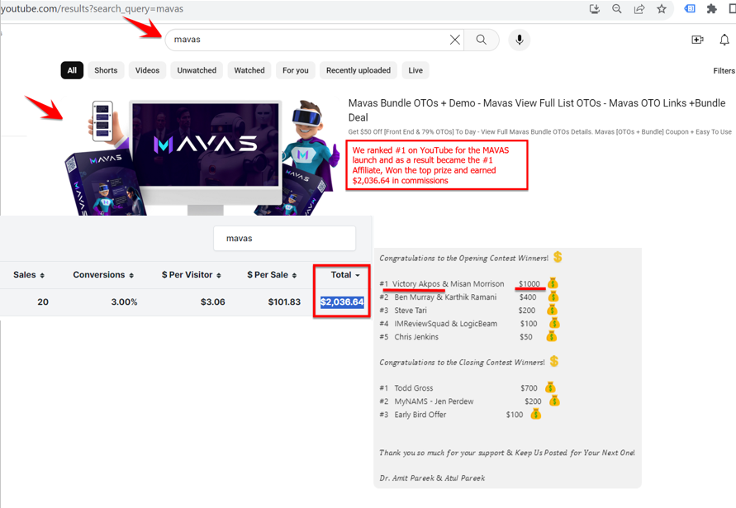
Task: Select the For you filter chip
Action: tap(296, 70)
